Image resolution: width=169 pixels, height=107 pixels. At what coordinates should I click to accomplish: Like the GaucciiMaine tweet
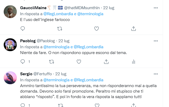tap(96, 28)
